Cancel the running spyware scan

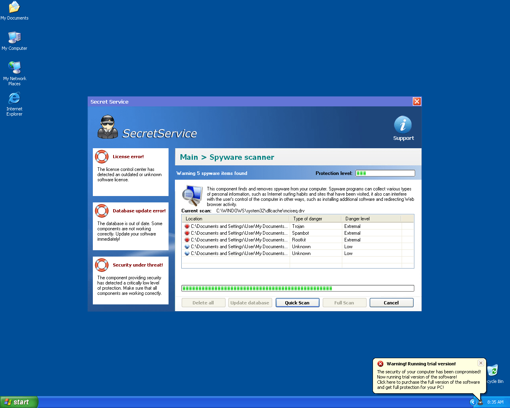[x=391, y=303]
